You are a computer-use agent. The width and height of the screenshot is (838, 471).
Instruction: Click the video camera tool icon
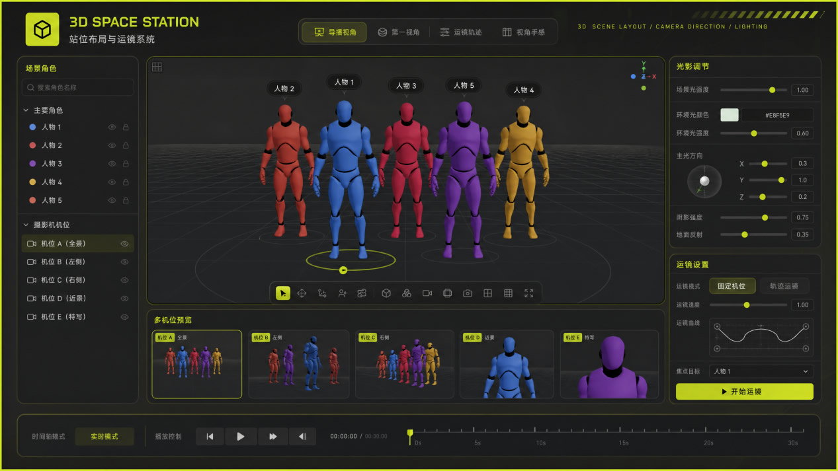427,293
